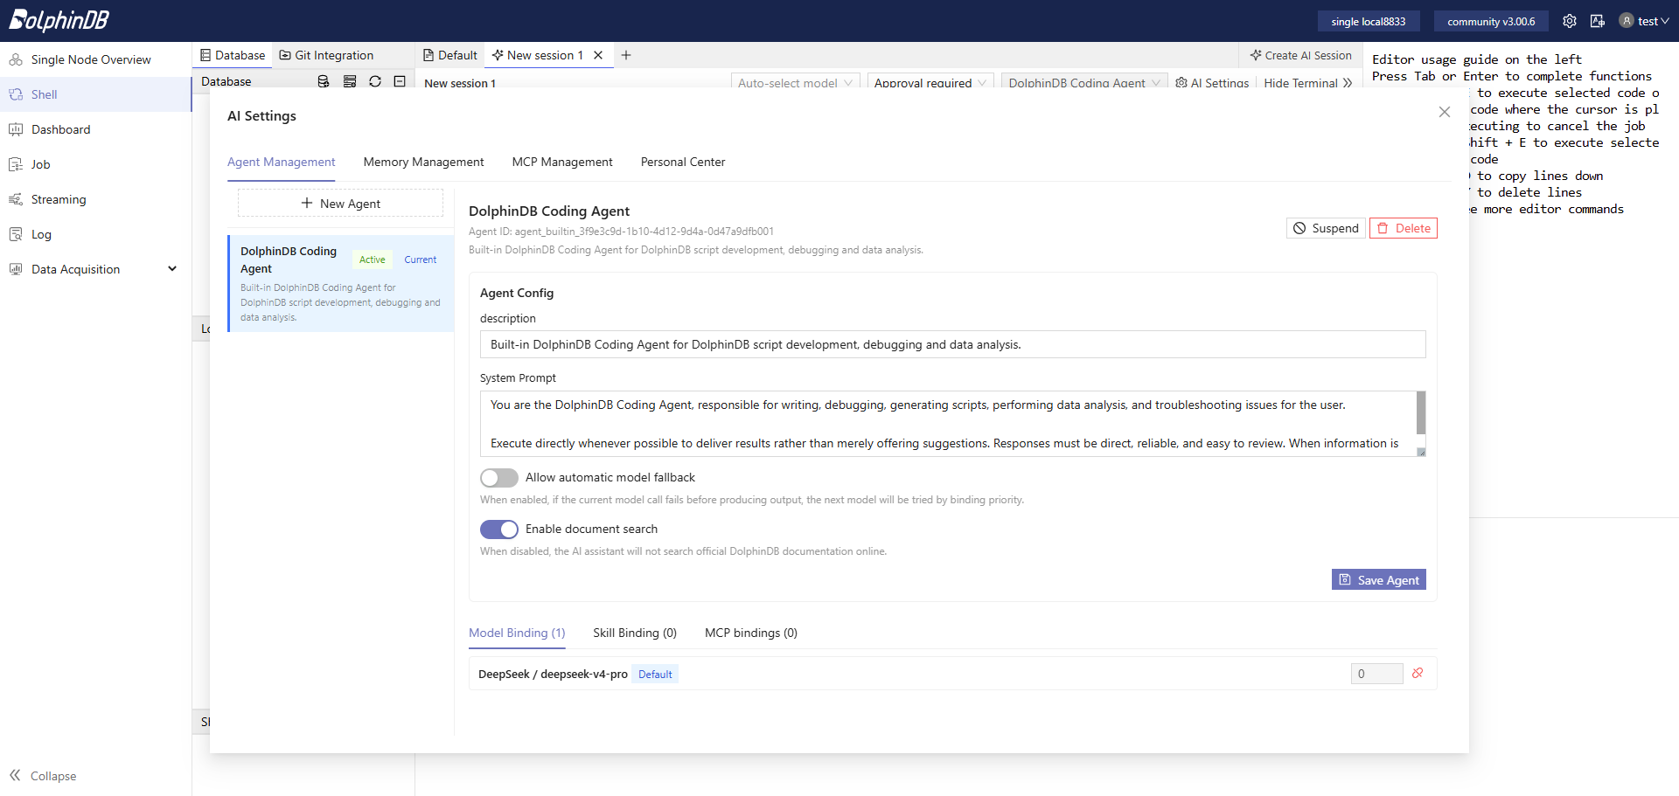The width and height of the screenshot is (1679, 796).
Task: Toggle Allow automatic model fallback
Action: click(499, 478)
